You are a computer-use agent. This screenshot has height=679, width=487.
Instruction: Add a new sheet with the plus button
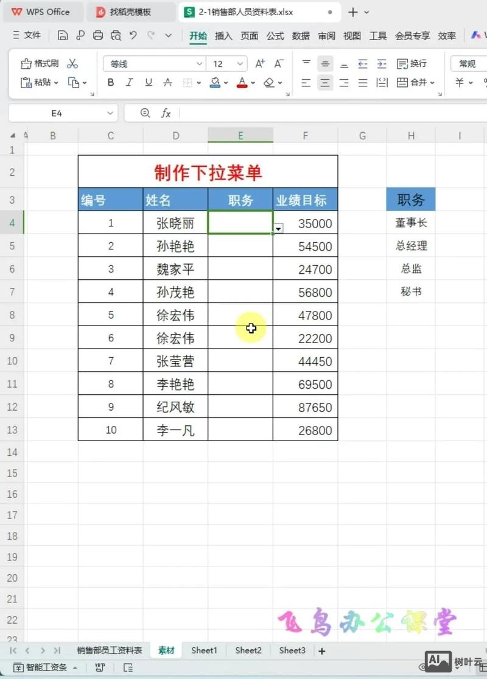coord(321,650)
